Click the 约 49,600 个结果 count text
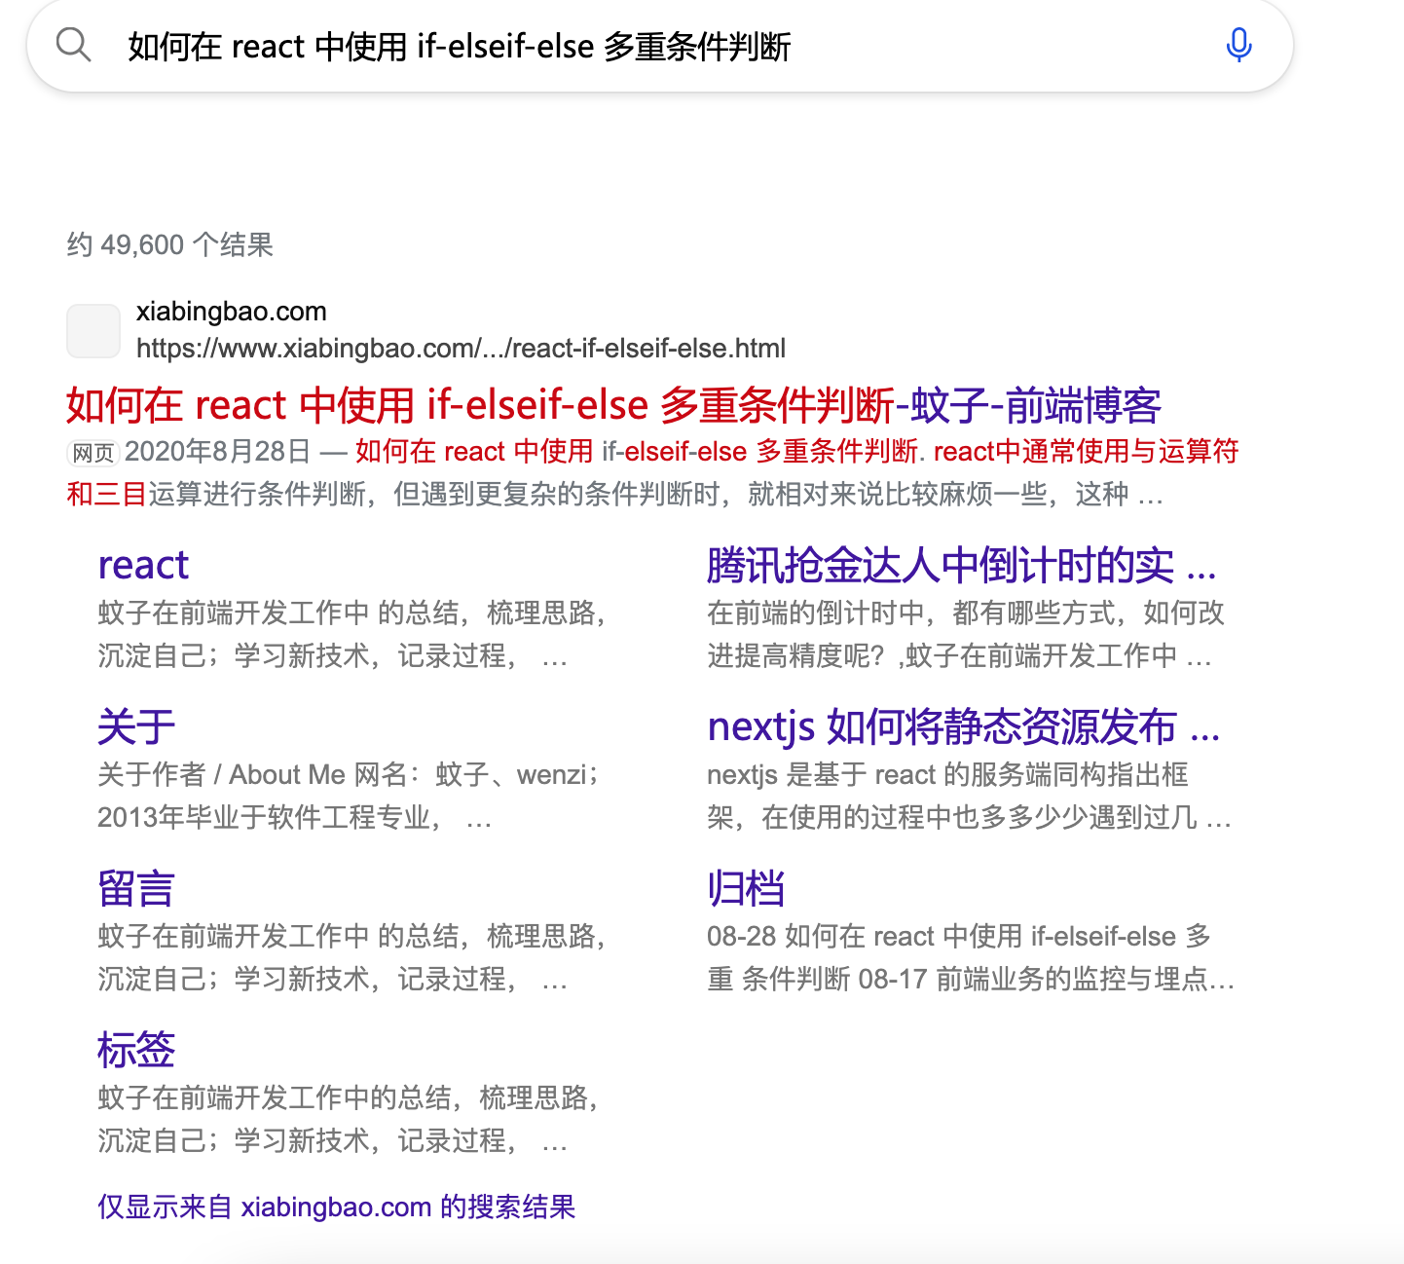Image resolution: width=1404 pixels, height=1264 pixels. click(169, 244)
